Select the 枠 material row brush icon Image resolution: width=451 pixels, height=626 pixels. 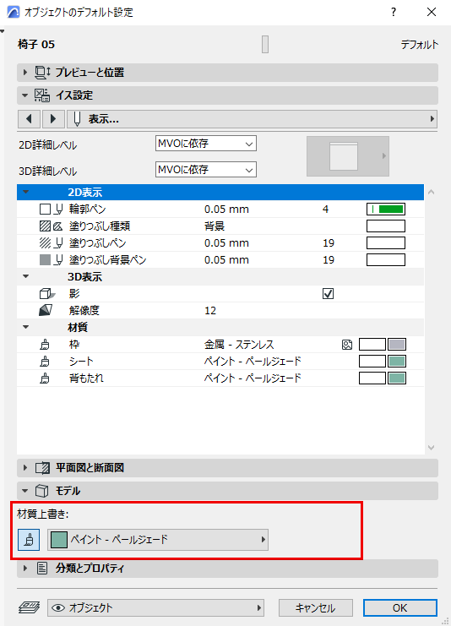(x=45, y=345)
